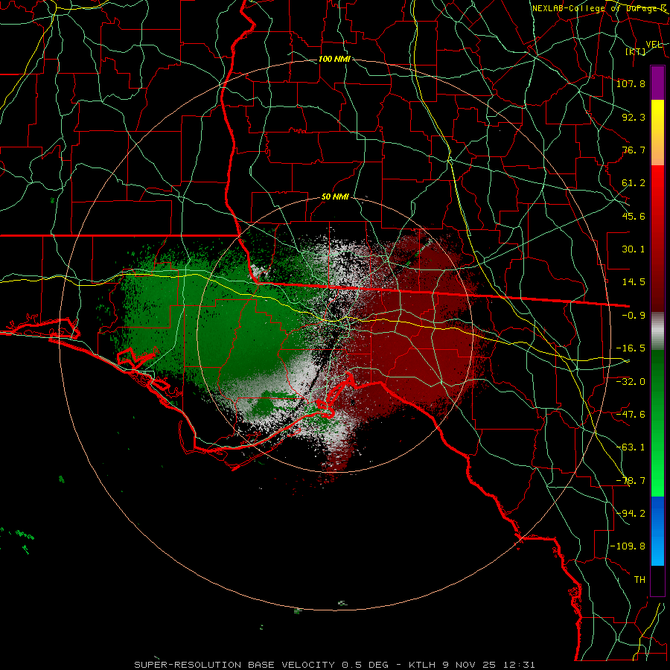Click the TH legend label
The height and width of the screenshot is (670, 670).
(x=639, y=580)
